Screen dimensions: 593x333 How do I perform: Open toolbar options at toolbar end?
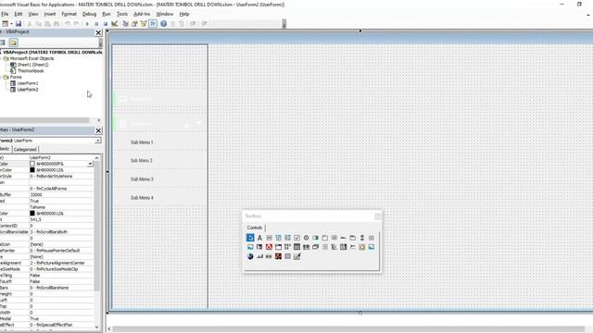[x=284, y=24]
